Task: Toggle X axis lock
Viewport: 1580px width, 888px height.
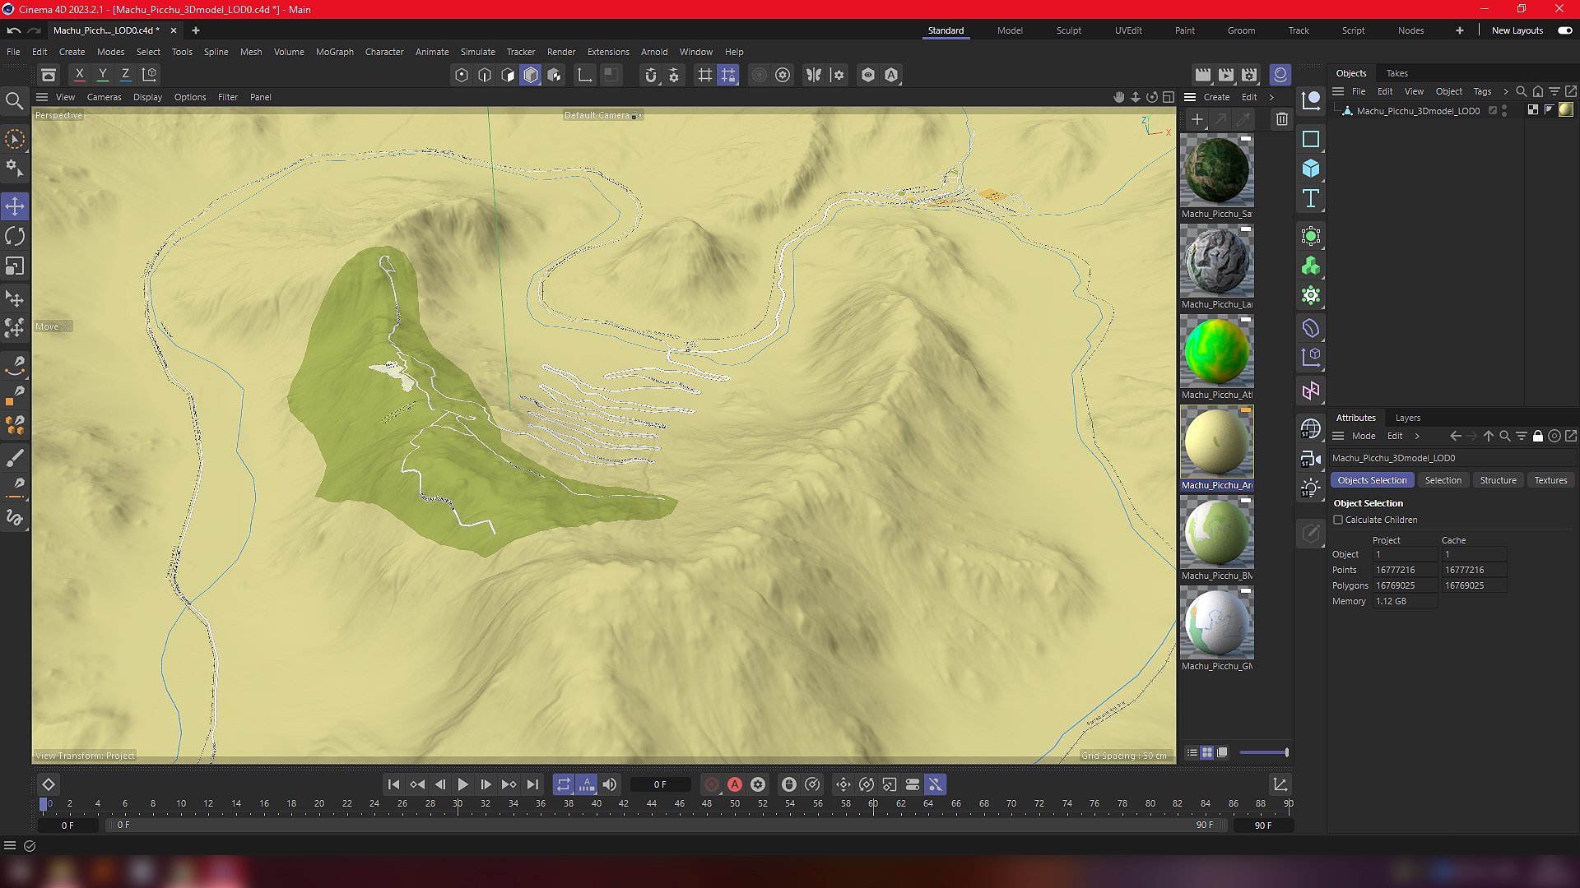Action: pos(79,74)
